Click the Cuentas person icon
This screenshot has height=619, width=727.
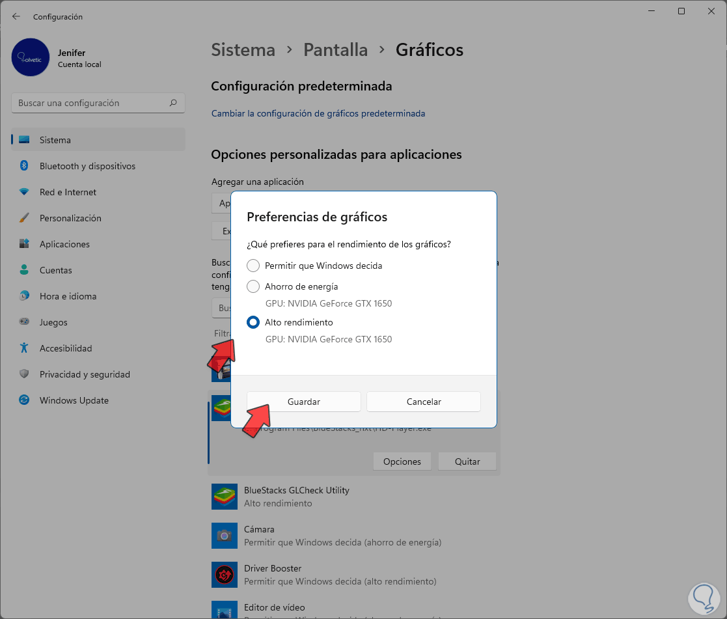[24, 270]
